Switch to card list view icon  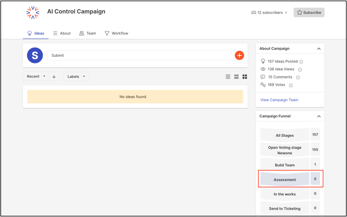point(236,76)
